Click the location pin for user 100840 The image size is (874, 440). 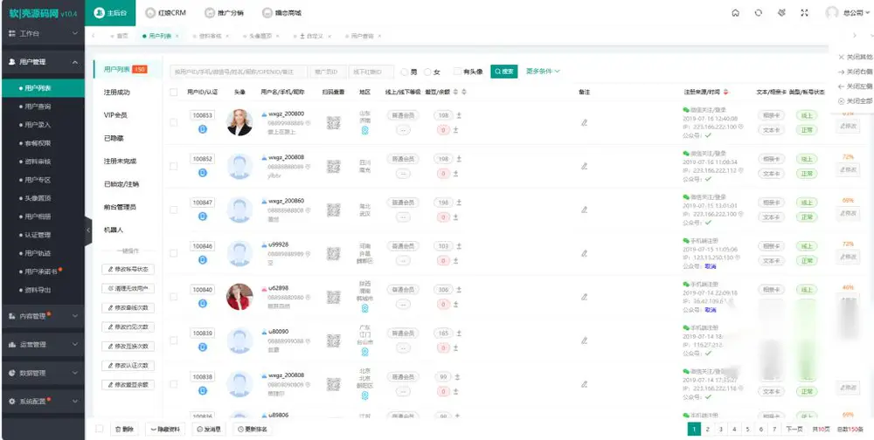point(365,308)
